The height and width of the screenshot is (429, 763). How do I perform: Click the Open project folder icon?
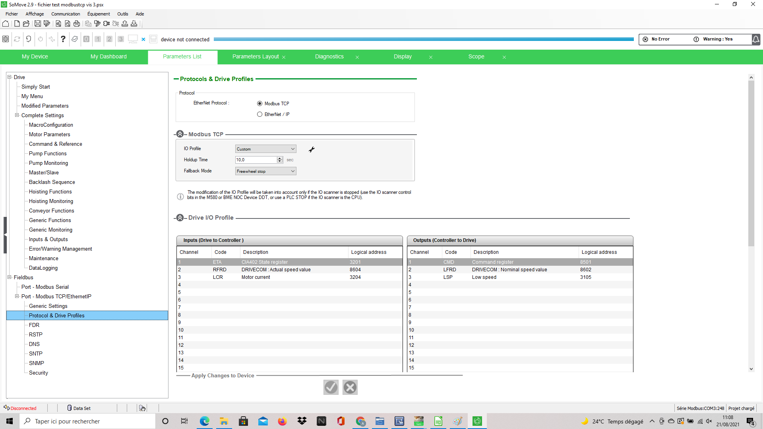point(26,24)
